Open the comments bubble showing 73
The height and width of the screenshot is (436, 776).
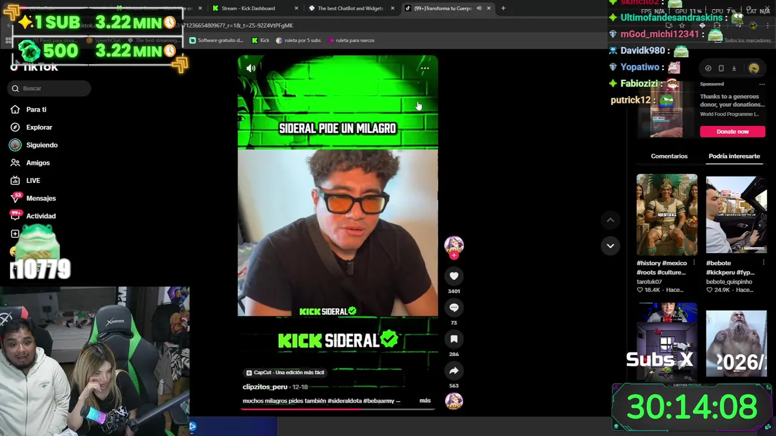tap(453, 308)
